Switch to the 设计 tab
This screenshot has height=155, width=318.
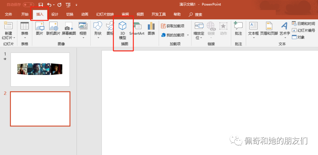[x=55, y=14]
